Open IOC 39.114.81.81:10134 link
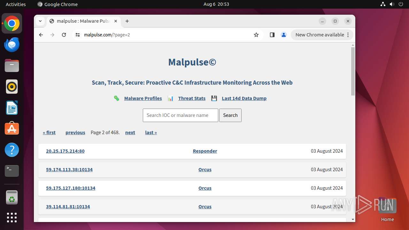The image size is (409, 230). tap(68, 207)
